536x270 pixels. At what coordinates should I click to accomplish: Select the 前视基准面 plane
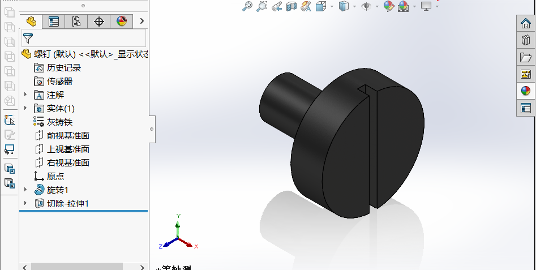click(62, 136)
